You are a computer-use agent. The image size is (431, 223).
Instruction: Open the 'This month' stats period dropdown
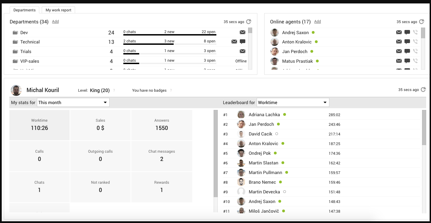(x=73, y=102)
